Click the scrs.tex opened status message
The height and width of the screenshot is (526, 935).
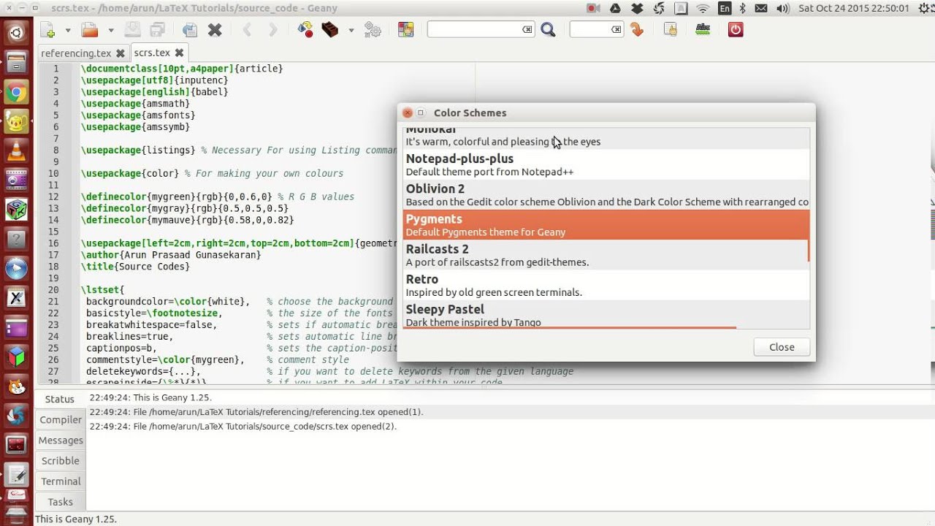243,426
